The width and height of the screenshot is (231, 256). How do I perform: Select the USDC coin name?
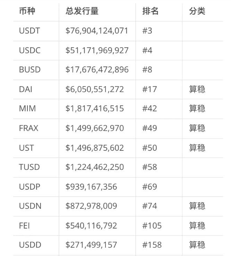pyautogui.click(x=30, y=50)
